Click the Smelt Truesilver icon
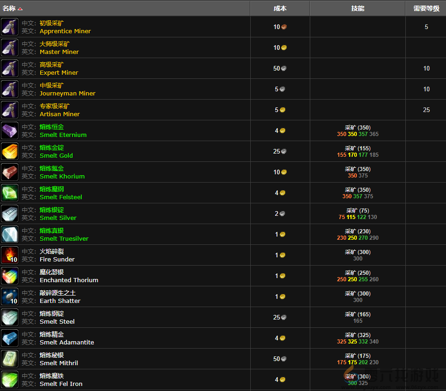 click(x=10, y=234)
